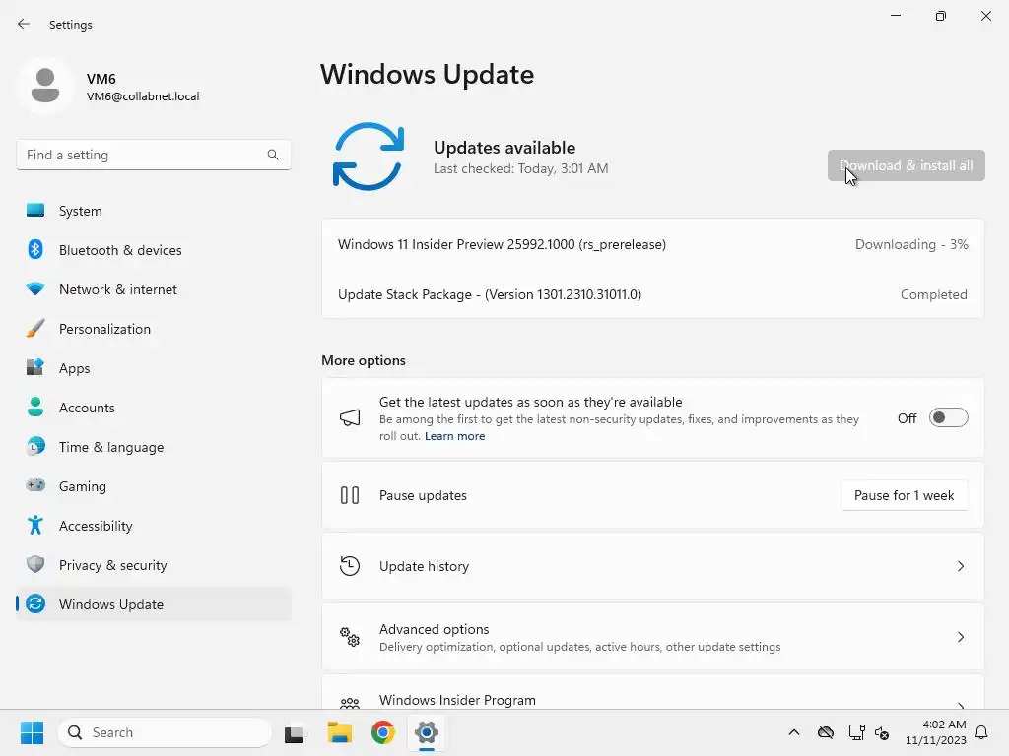Click the large blue update sync arrows icon
The height and width of the screenshot is (756, 1009).
pos(369,157)
